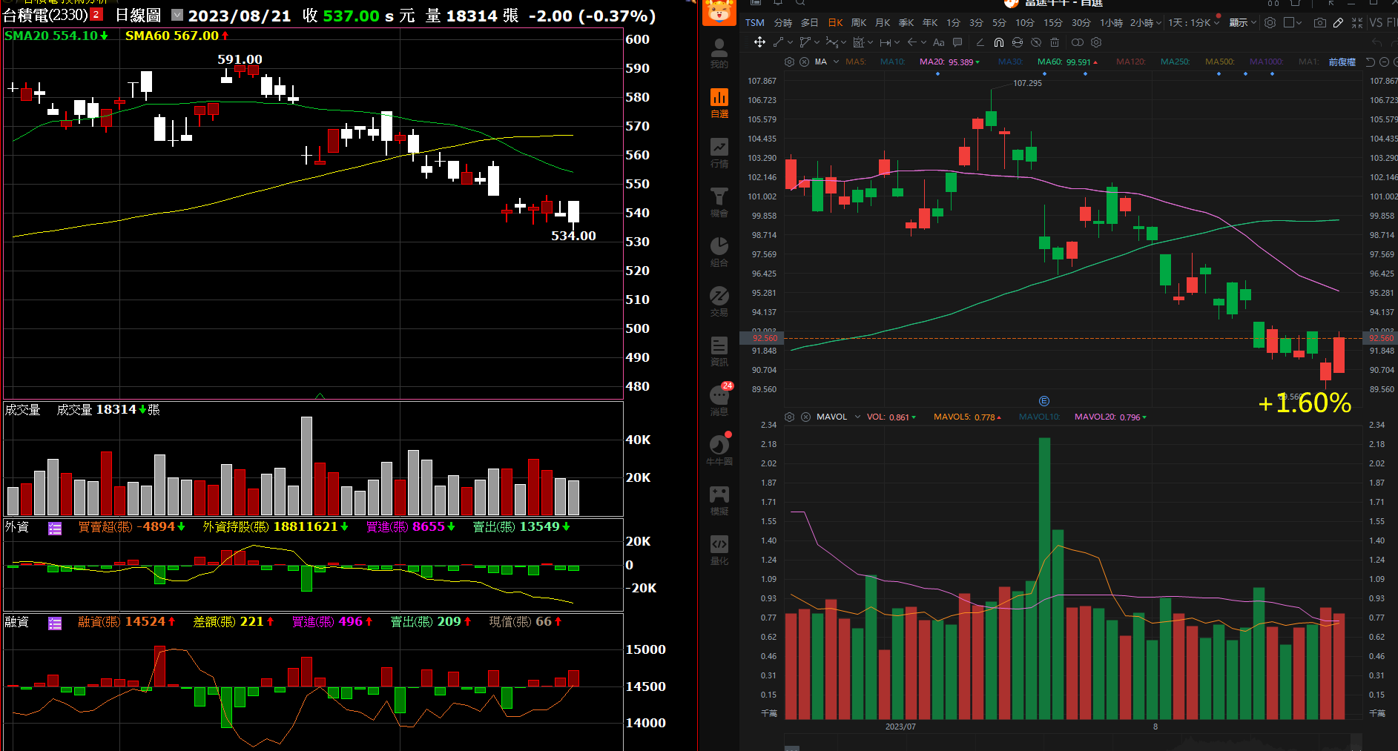The height and width of the screenshot is (751, 1398).
Task: Open the 量化 quant sidebar icon
Action: tap(719, 551)
